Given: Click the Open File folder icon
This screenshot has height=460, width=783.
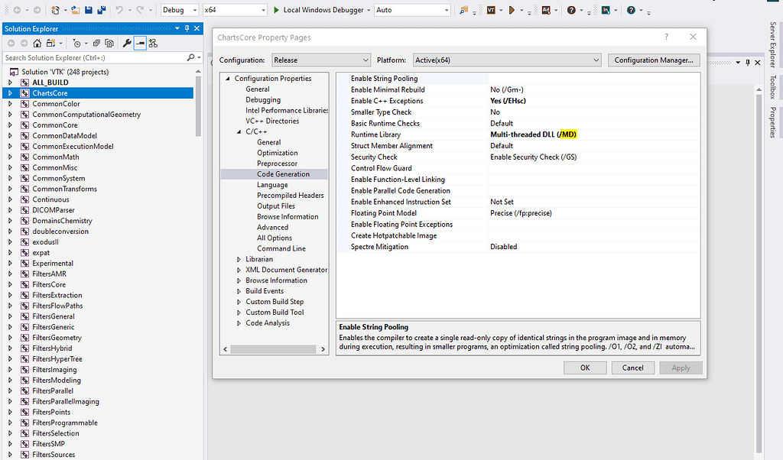Looking at the screenshot, I should point(76,10).
